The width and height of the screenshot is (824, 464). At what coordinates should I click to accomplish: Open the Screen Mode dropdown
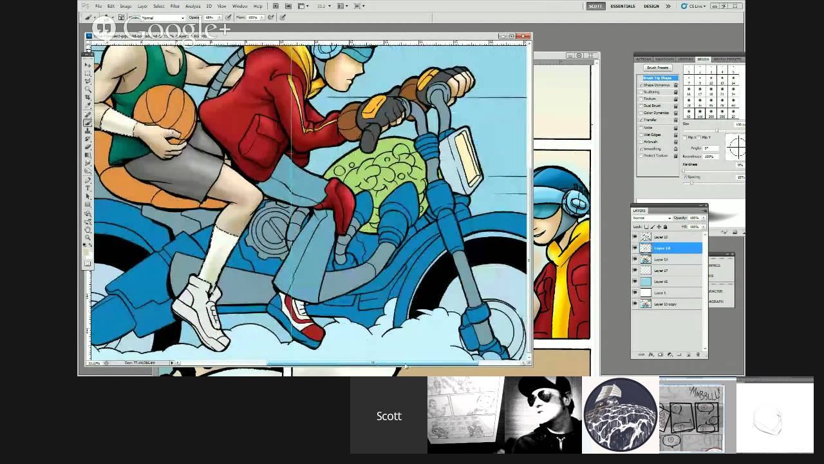[x=360, y=6]
